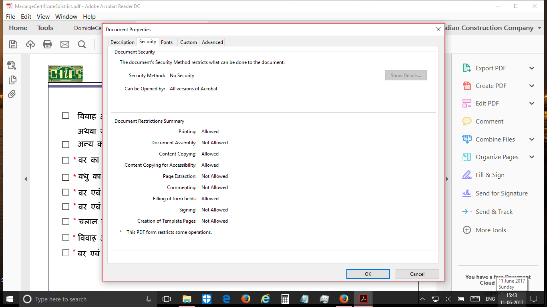Image resolution: width=547 pixels, height=307 pixels.
Task: Expand the Create PDF options chevron
Action: pos(532,86)
